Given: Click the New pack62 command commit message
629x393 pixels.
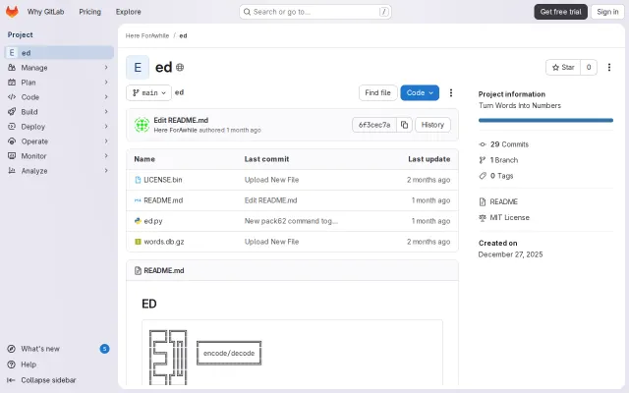Looking at the screenshot, I should point(291,221).
